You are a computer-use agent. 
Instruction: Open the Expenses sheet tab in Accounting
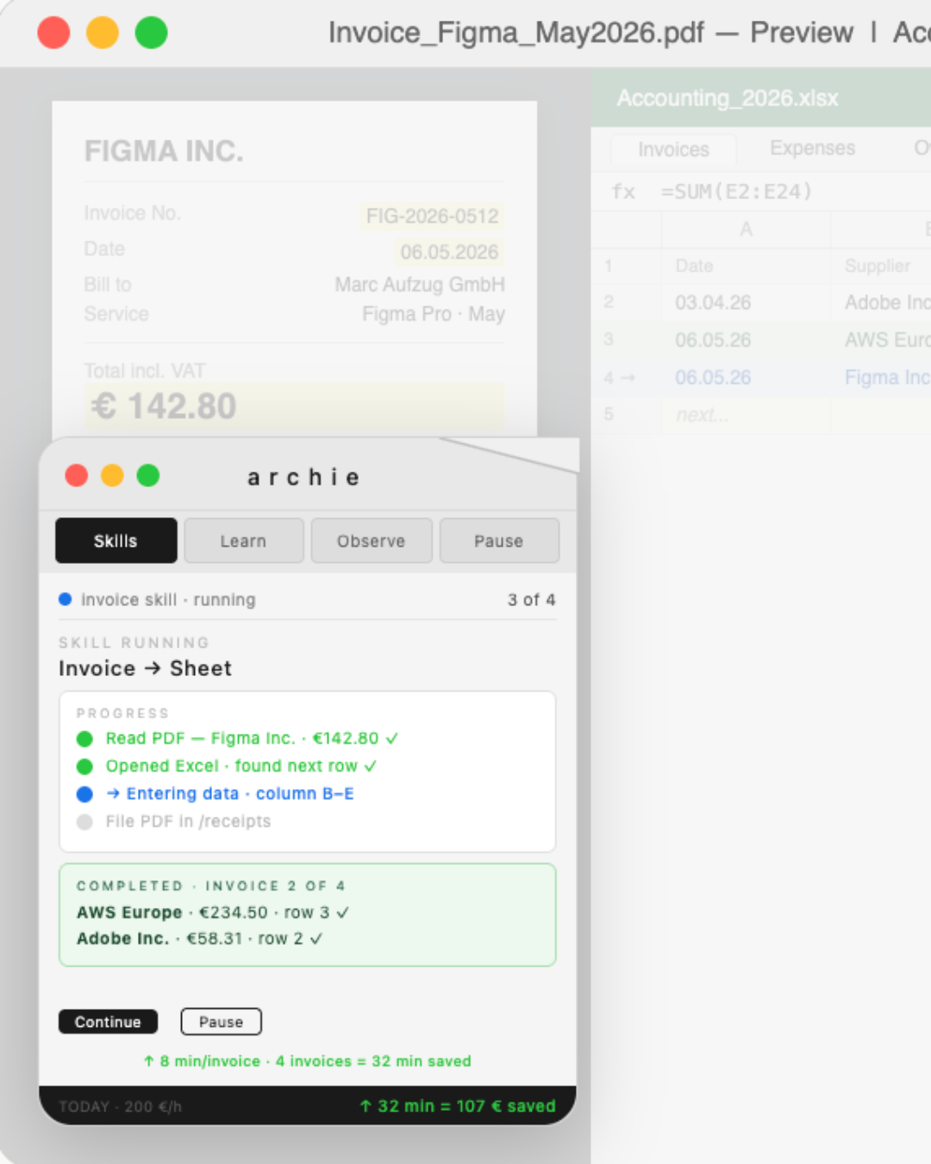tap(812, 148)
